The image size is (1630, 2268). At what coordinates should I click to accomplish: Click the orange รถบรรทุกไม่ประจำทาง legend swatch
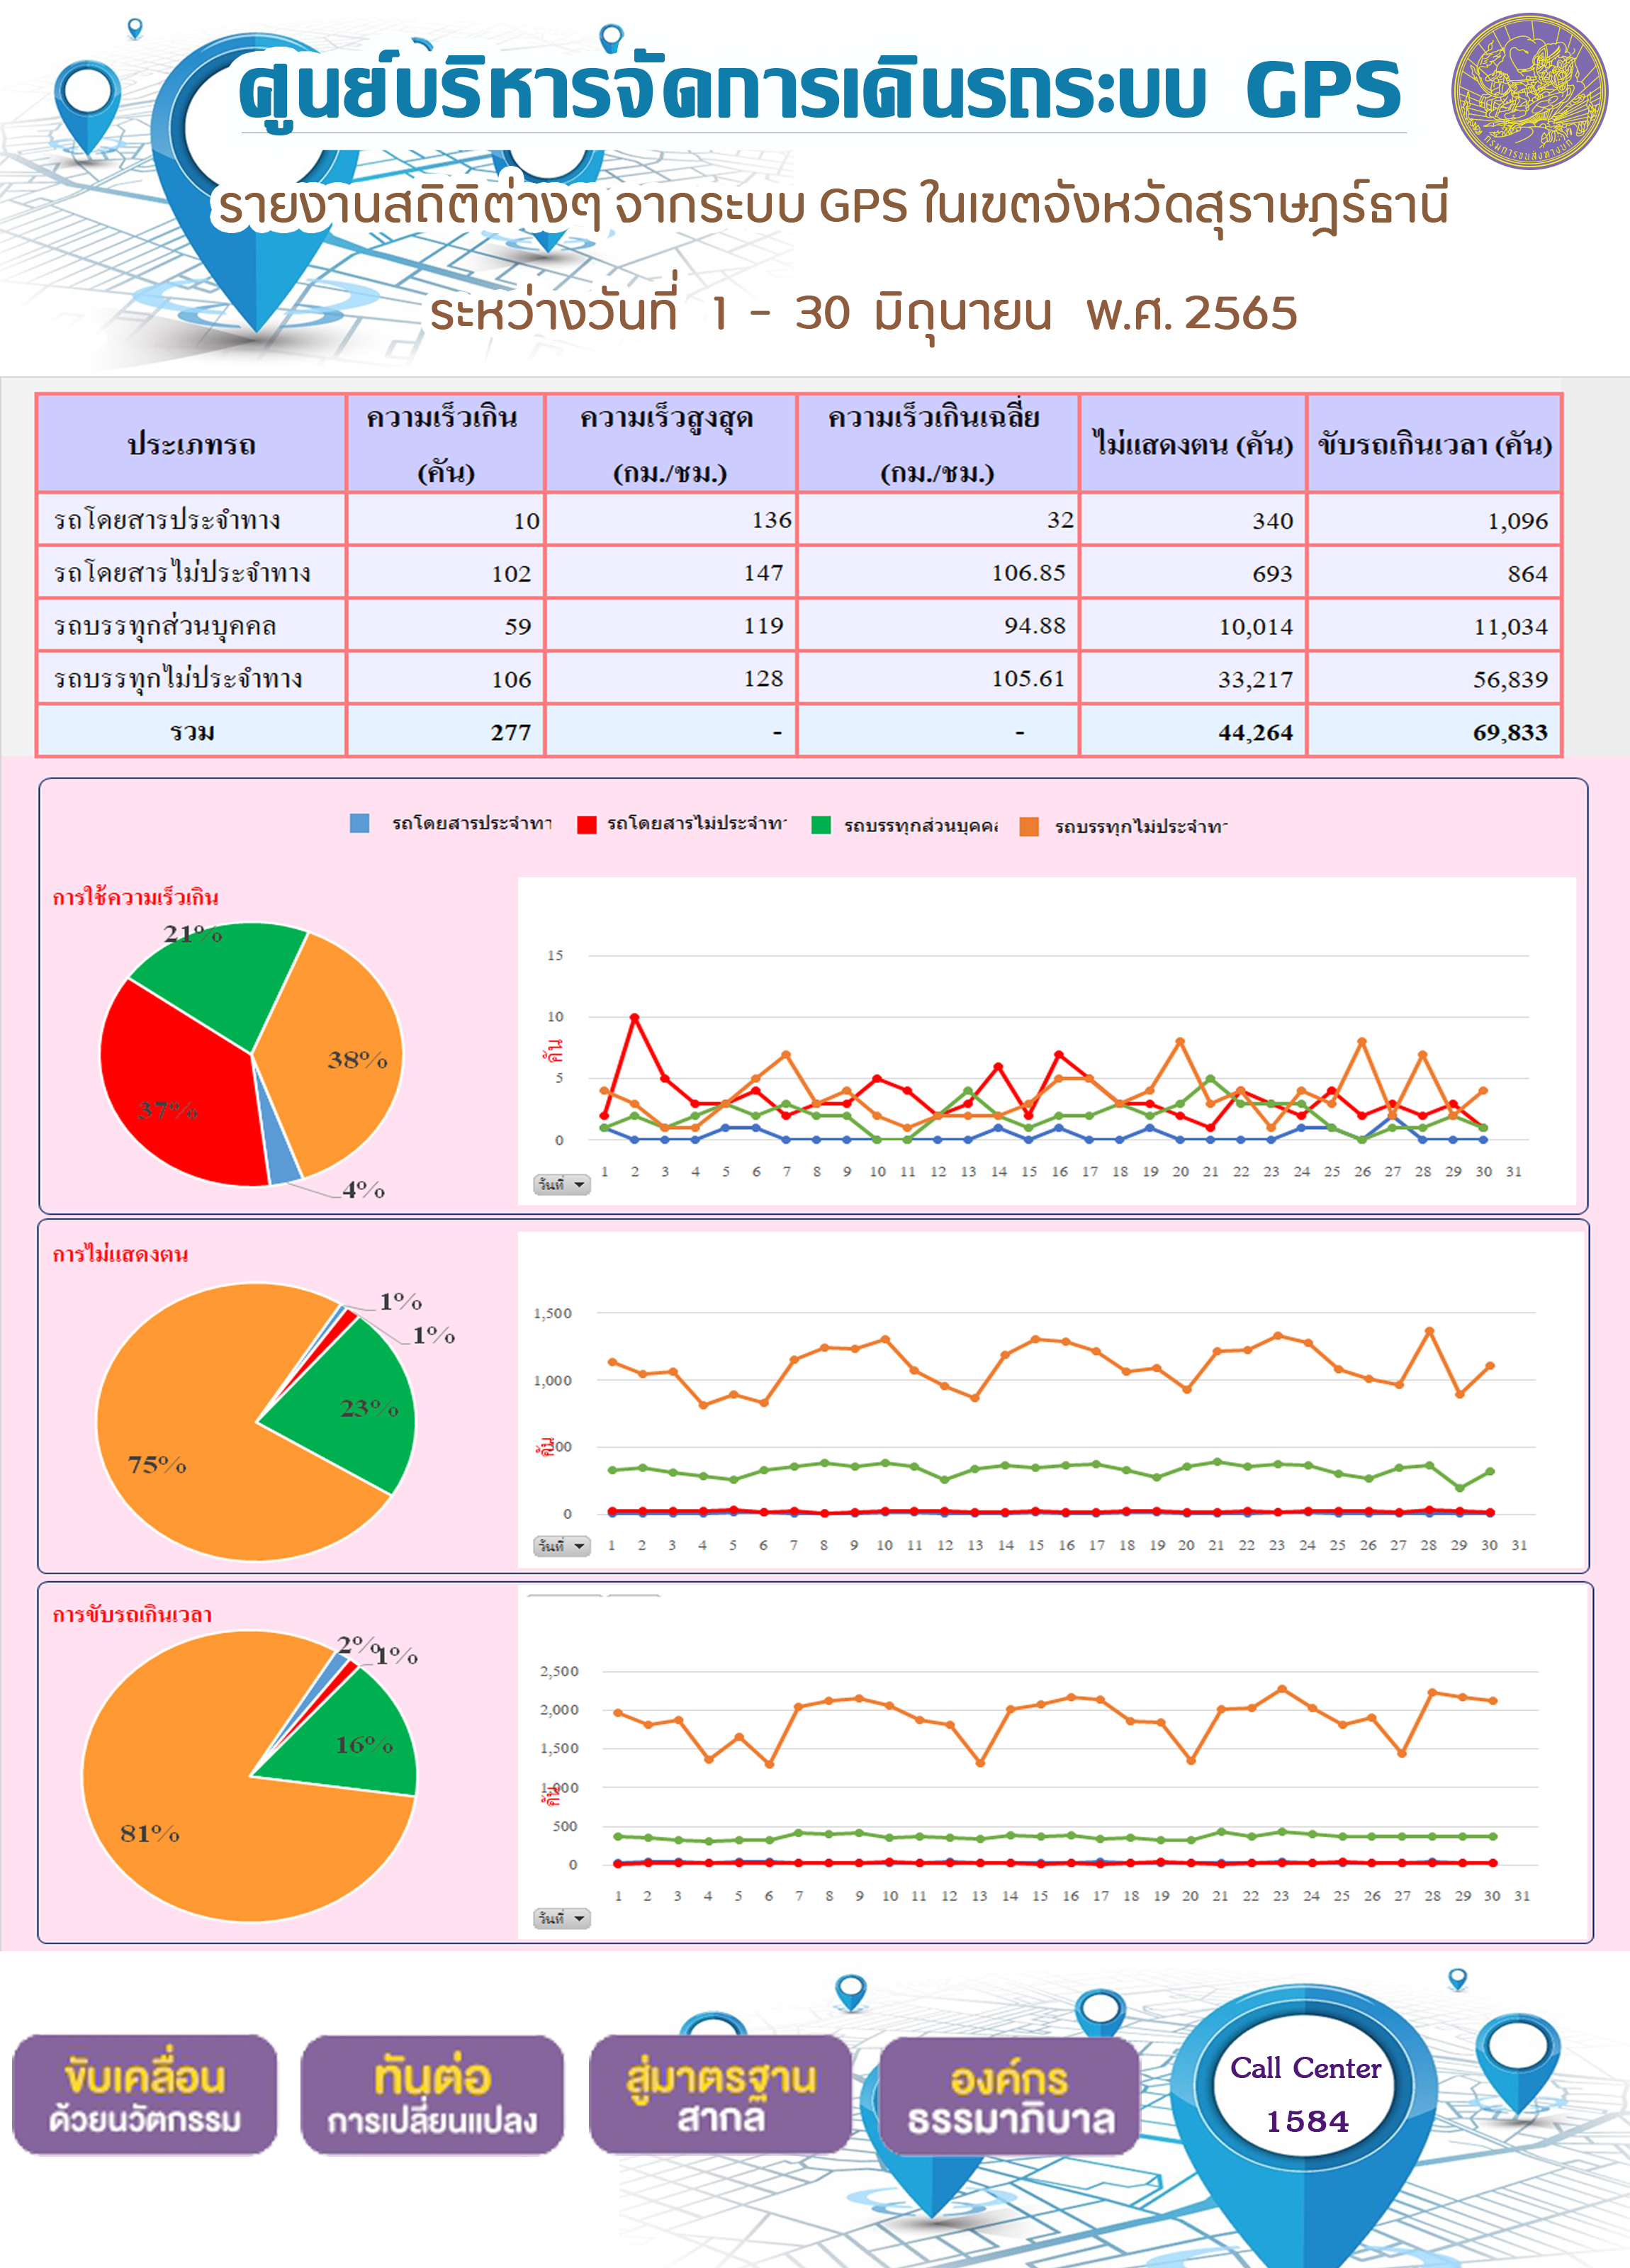pos(1029,826)
